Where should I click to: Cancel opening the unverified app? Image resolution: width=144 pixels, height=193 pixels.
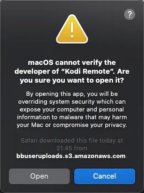[x=104, y=176]
